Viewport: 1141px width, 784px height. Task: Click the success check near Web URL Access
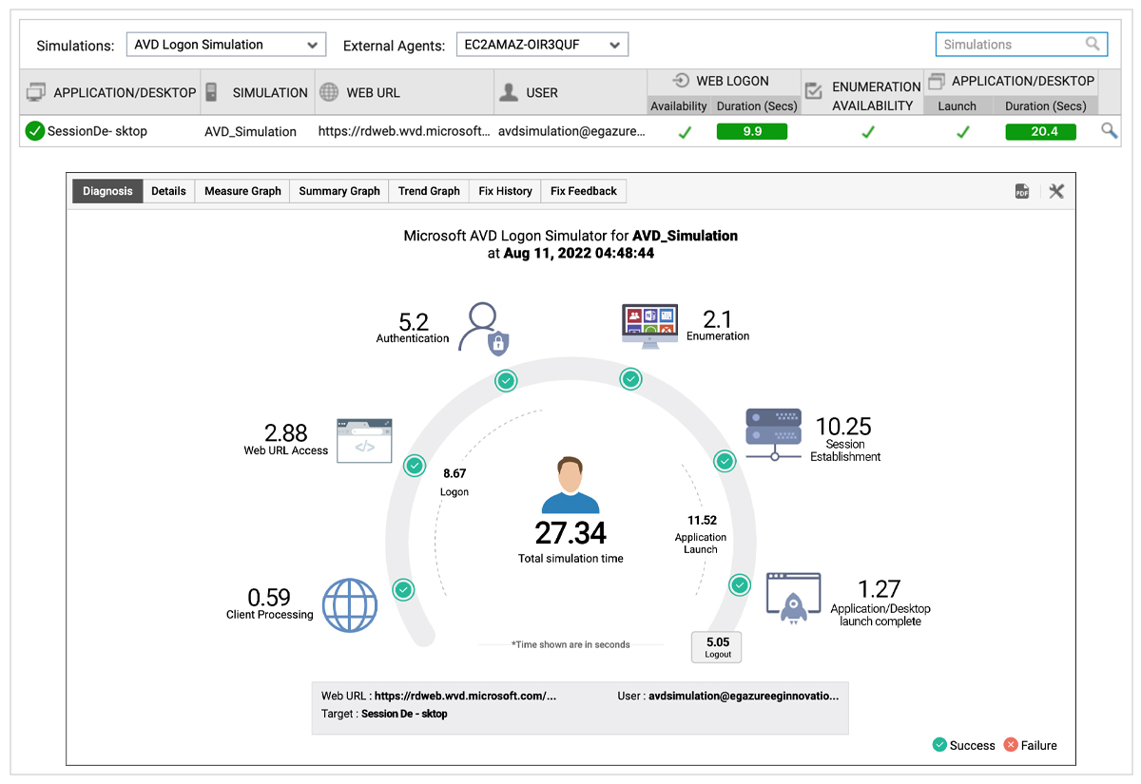(415, 466)
